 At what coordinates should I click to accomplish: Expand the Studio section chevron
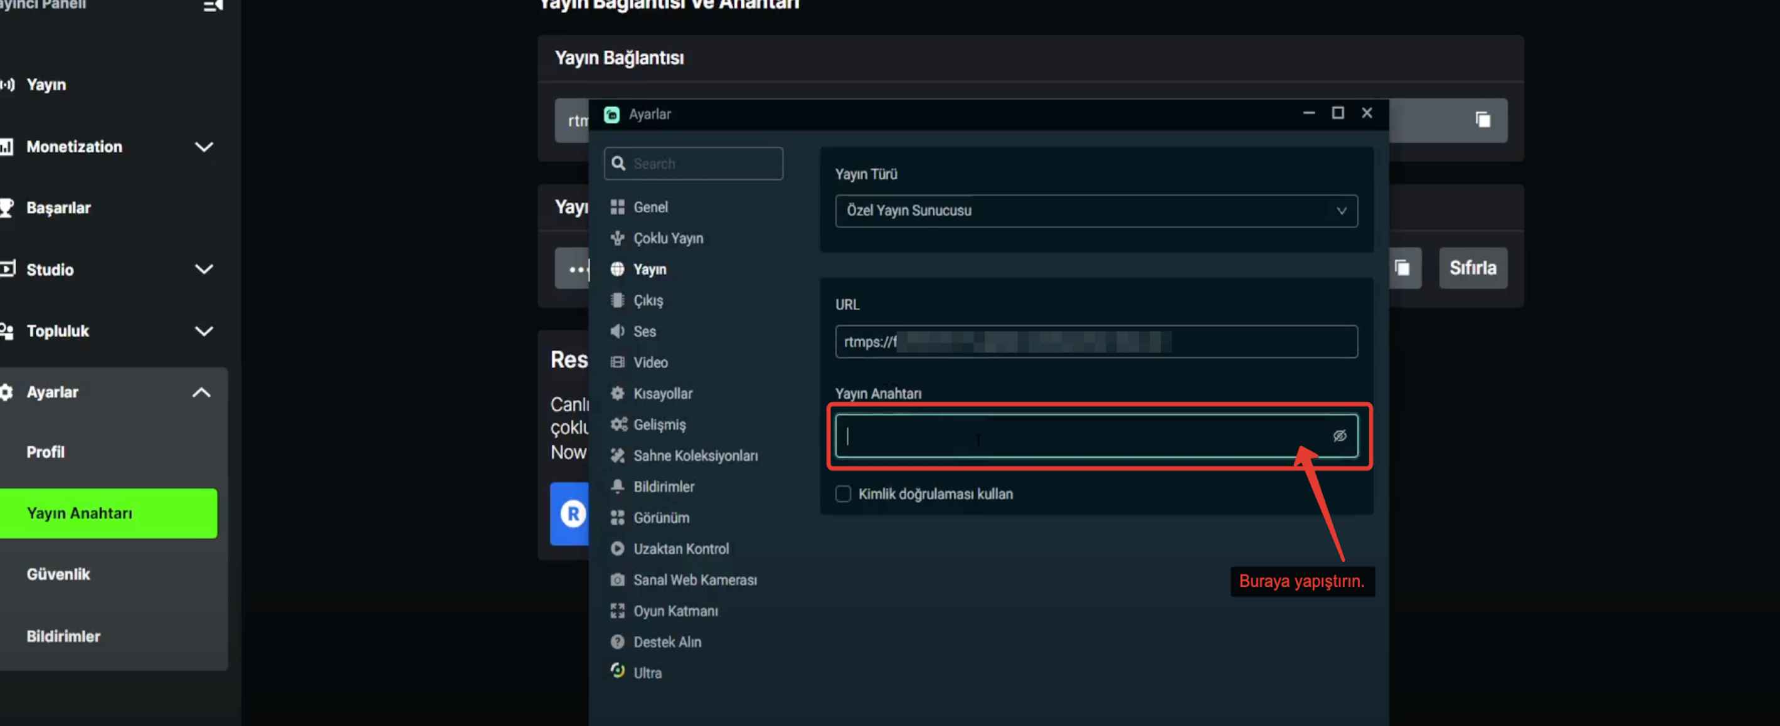[x=204, y=270]
